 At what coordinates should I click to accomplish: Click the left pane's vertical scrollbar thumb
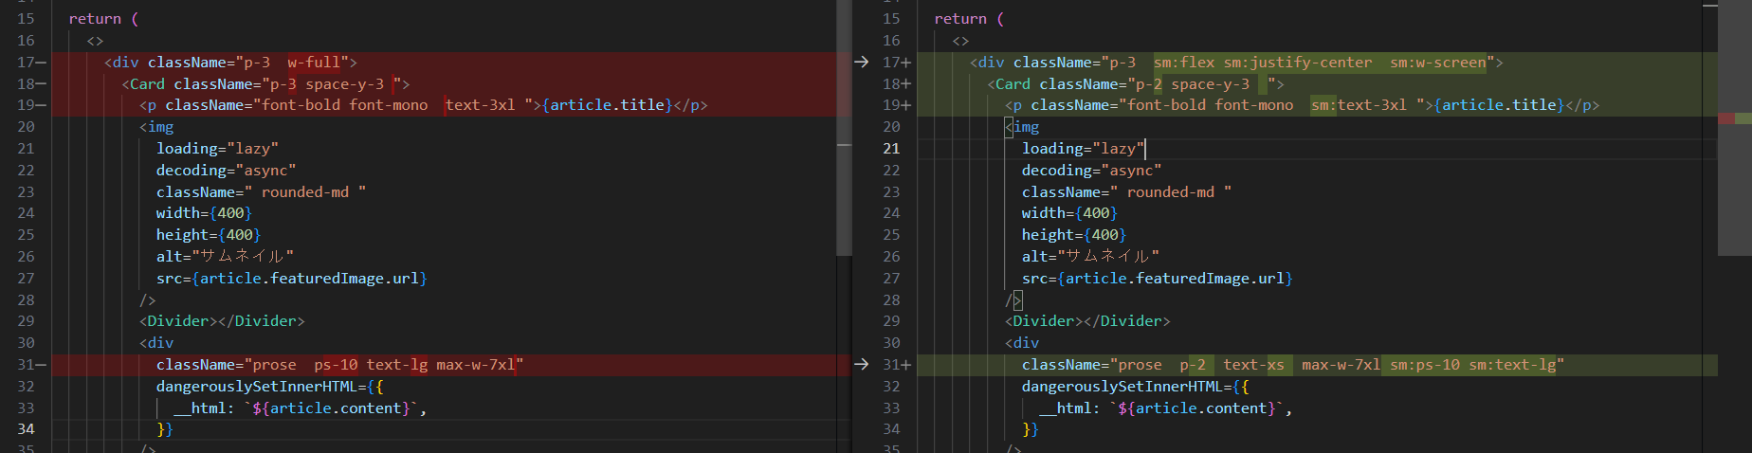tap(844, 128)
